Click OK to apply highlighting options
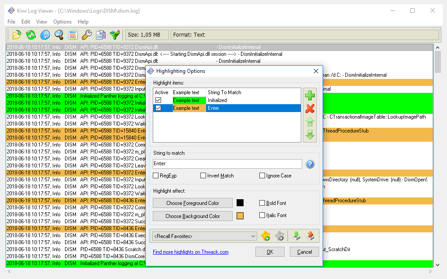Viewport: 447px width, 279px height. pos(270,252)
